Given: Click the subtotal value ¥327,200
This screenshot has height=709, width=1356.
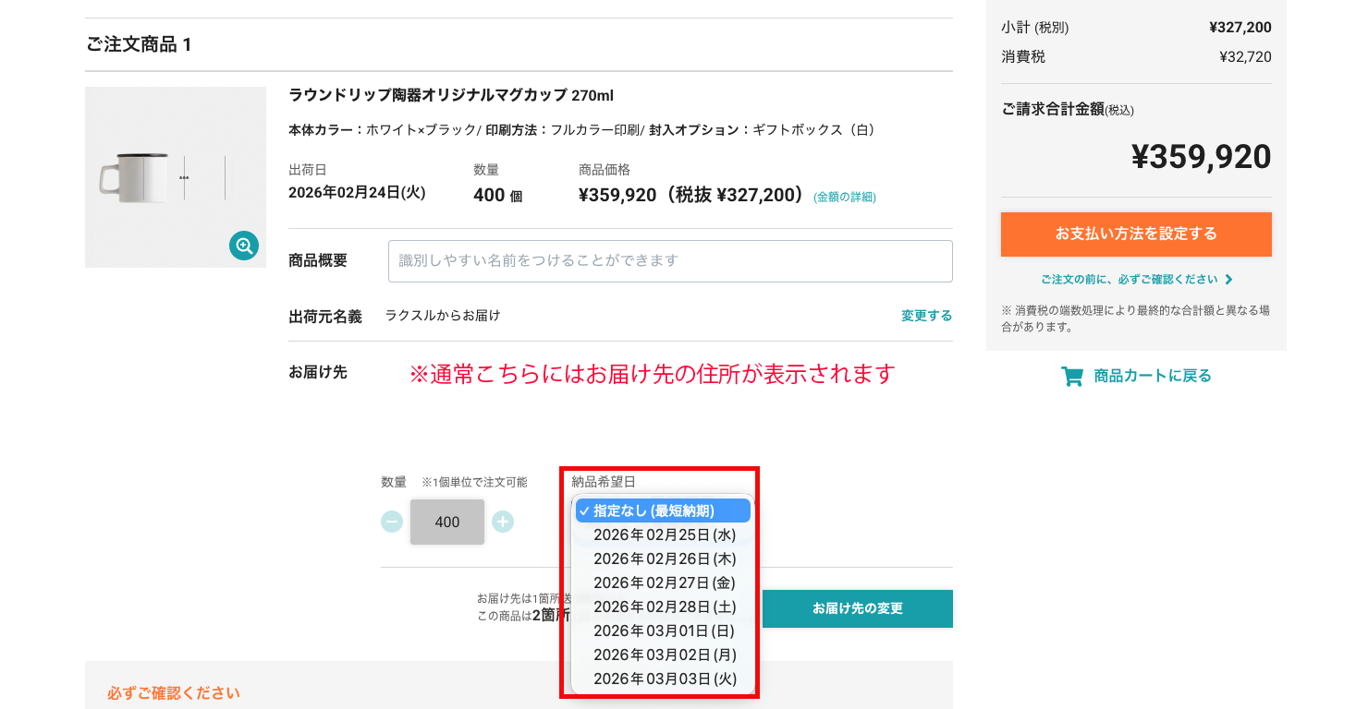Looking at the screenshot, I should 1240,28.
